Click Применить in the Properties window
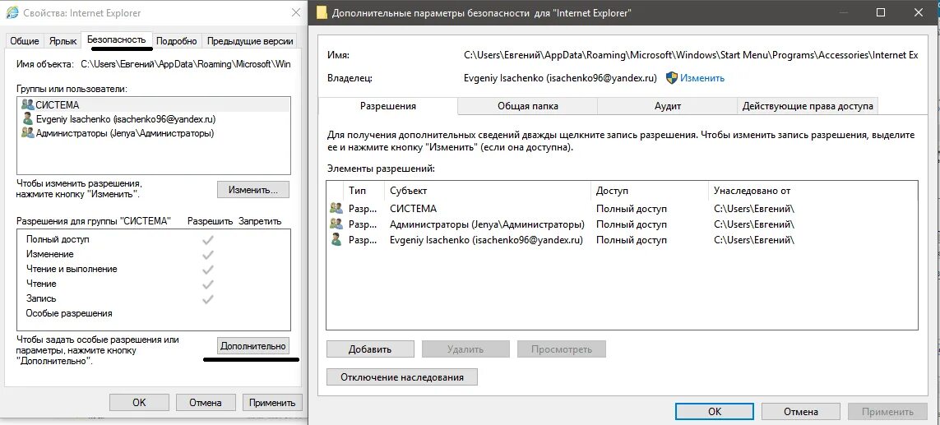The width and height of the screenshot is (940, 425). pos(272,403)
